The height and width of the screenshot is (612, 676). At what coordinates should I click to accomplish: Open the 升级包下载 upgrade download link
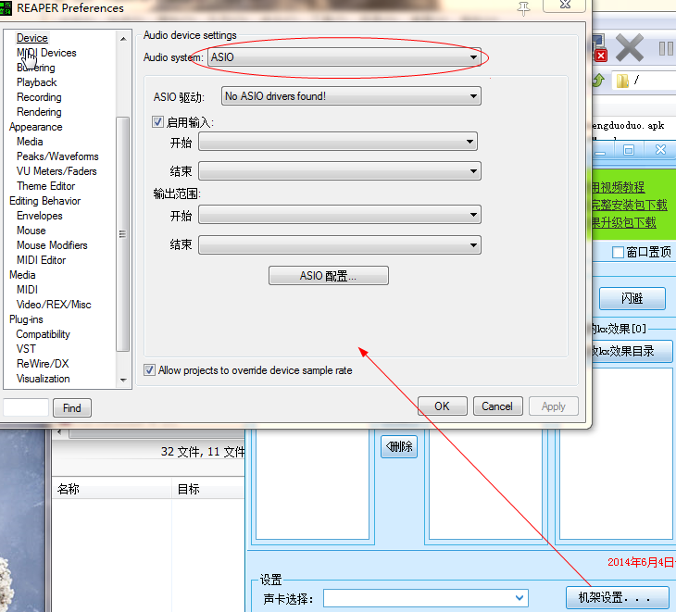(x=624, y=223)
